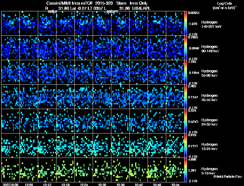Click the colorbar maximum value '2.405'
Screen dimensions: 244x186
192,86
